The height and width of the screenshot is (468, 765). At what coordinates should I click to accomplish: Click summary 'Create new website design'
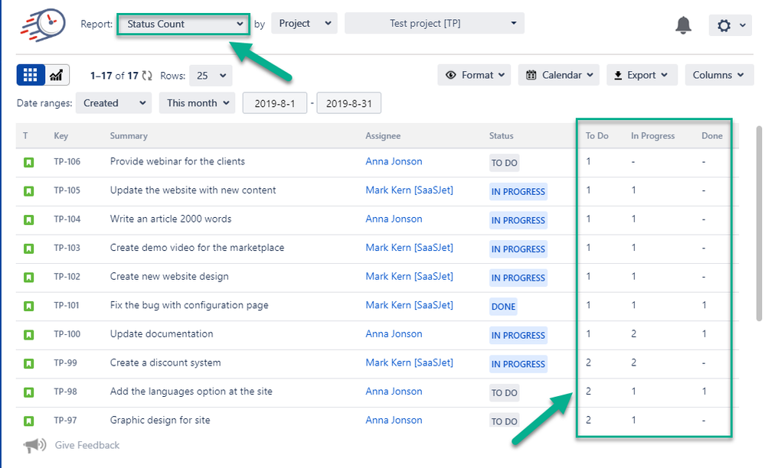coord(169,276)
